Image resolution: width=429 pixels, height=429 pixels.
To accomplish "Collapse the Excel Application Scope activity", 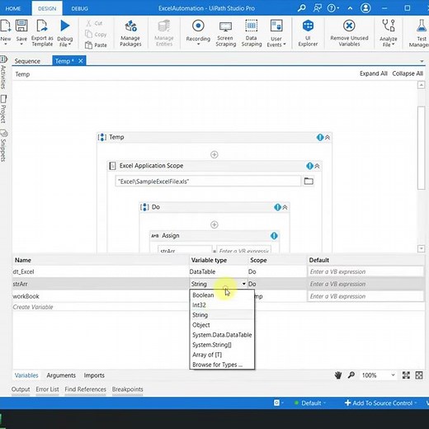I will click(x=317, y=166).
